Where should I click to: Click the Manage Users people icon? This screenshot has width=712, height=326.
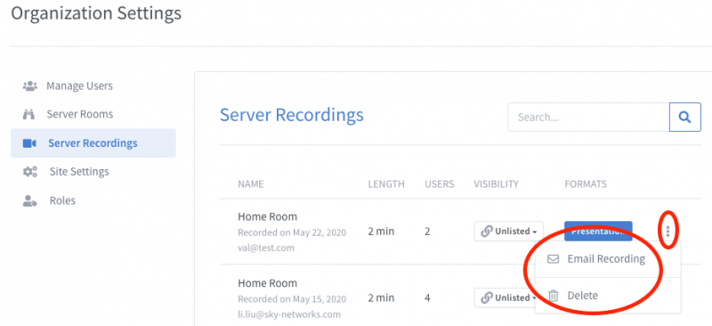29,86
